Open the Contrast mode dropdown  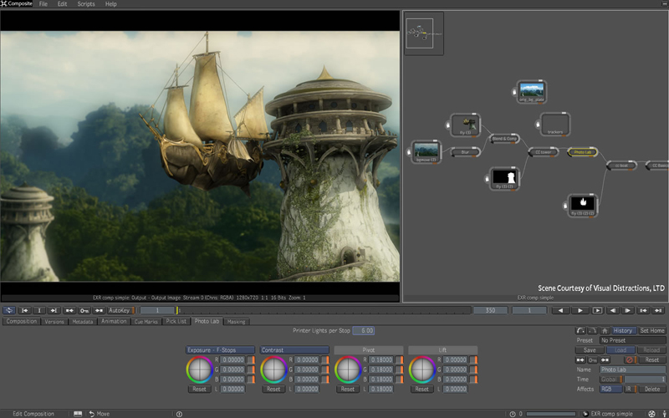(x=294, y=349)
